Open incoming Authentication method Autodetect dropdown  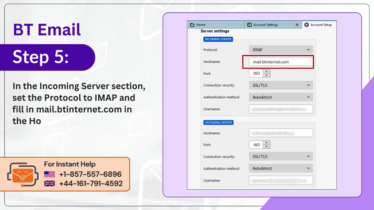[281, 97]
